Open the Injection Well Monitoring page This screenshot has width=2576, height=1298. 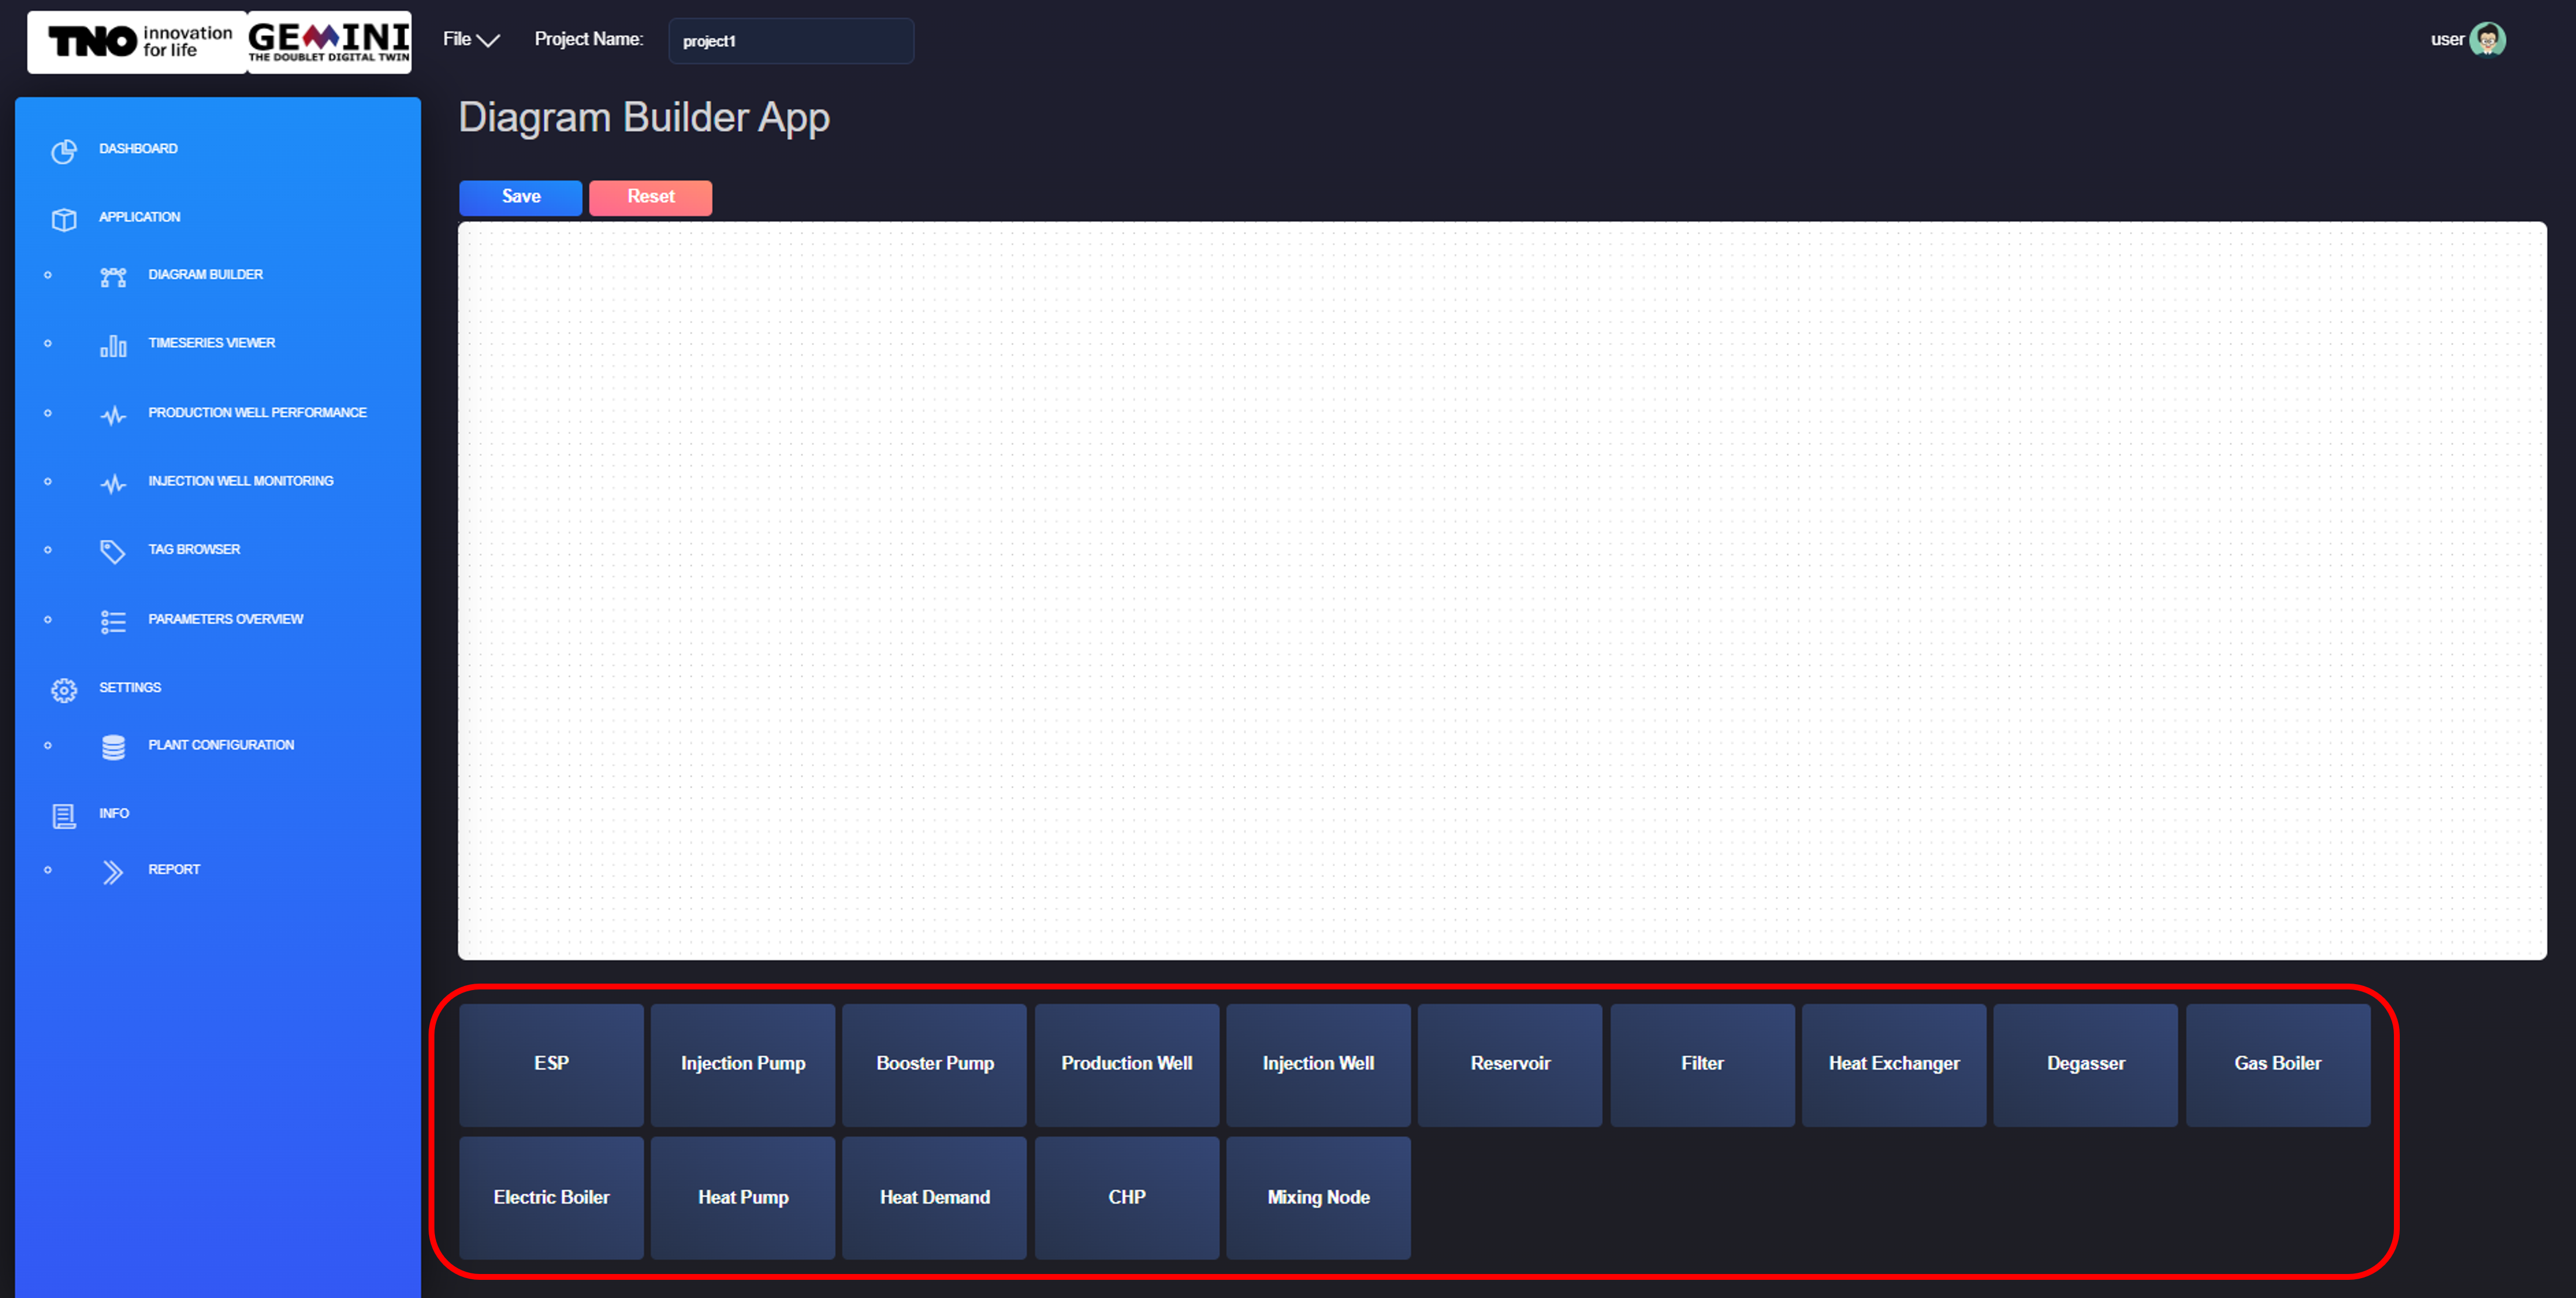[240, 481]
